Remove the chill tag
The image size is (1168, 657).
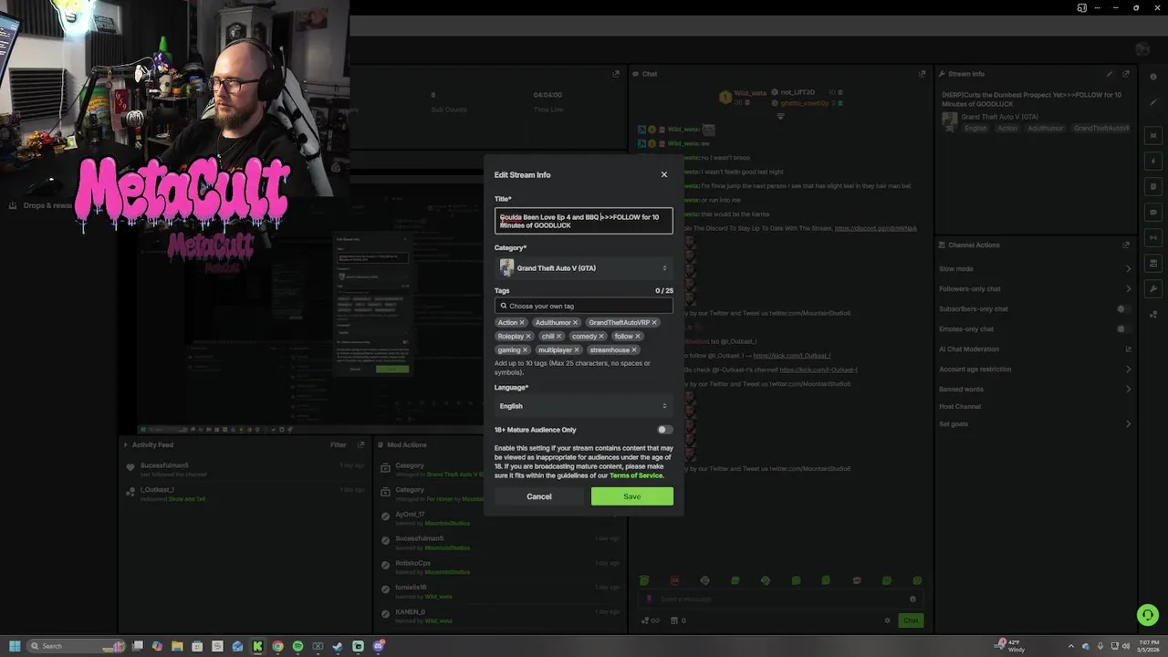(558, 336)
